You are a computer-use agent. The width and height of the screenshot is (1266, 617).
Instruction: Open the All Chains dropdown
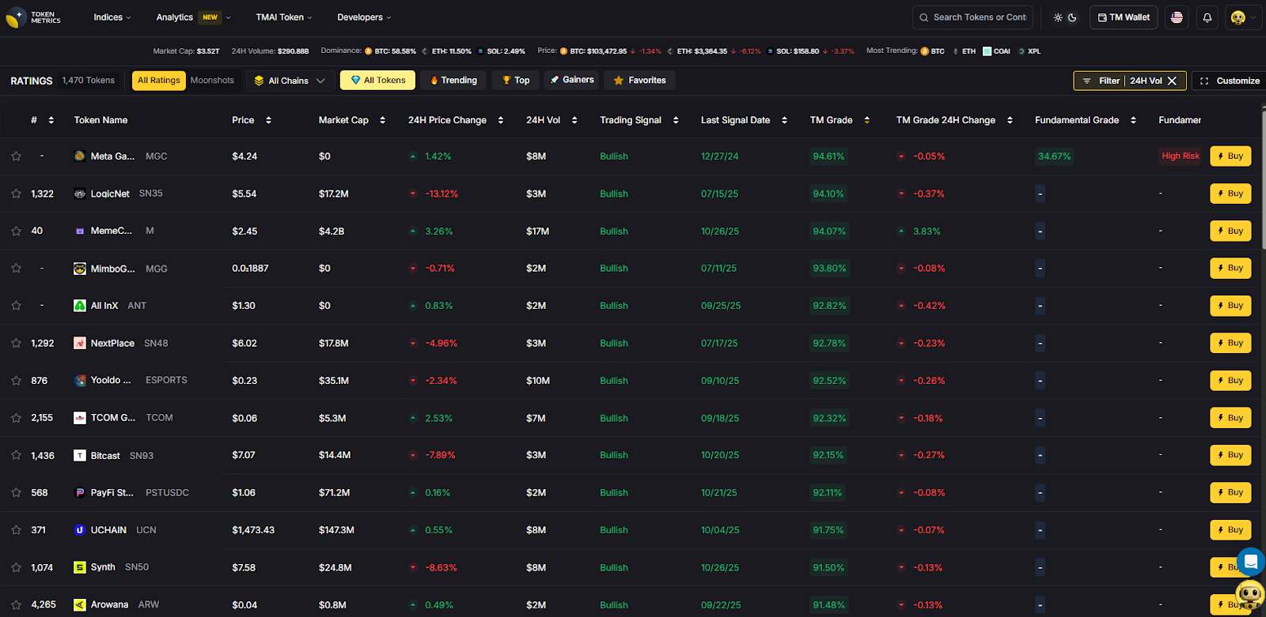[x=289, y=81]
